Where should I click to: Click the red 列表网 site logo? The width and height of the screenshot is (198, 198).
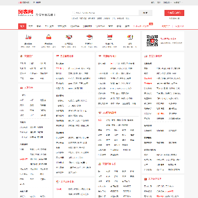pos(26,13)
